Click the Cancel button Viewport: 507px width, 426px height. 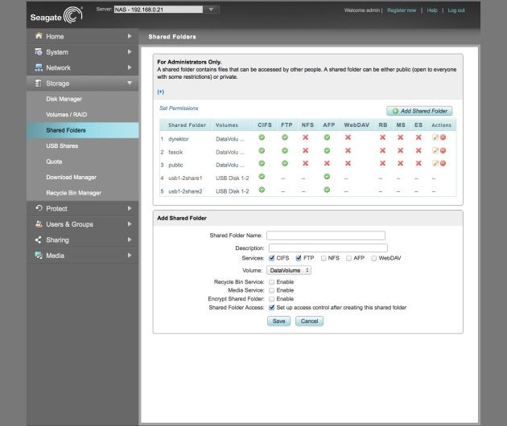coord(310,321)
